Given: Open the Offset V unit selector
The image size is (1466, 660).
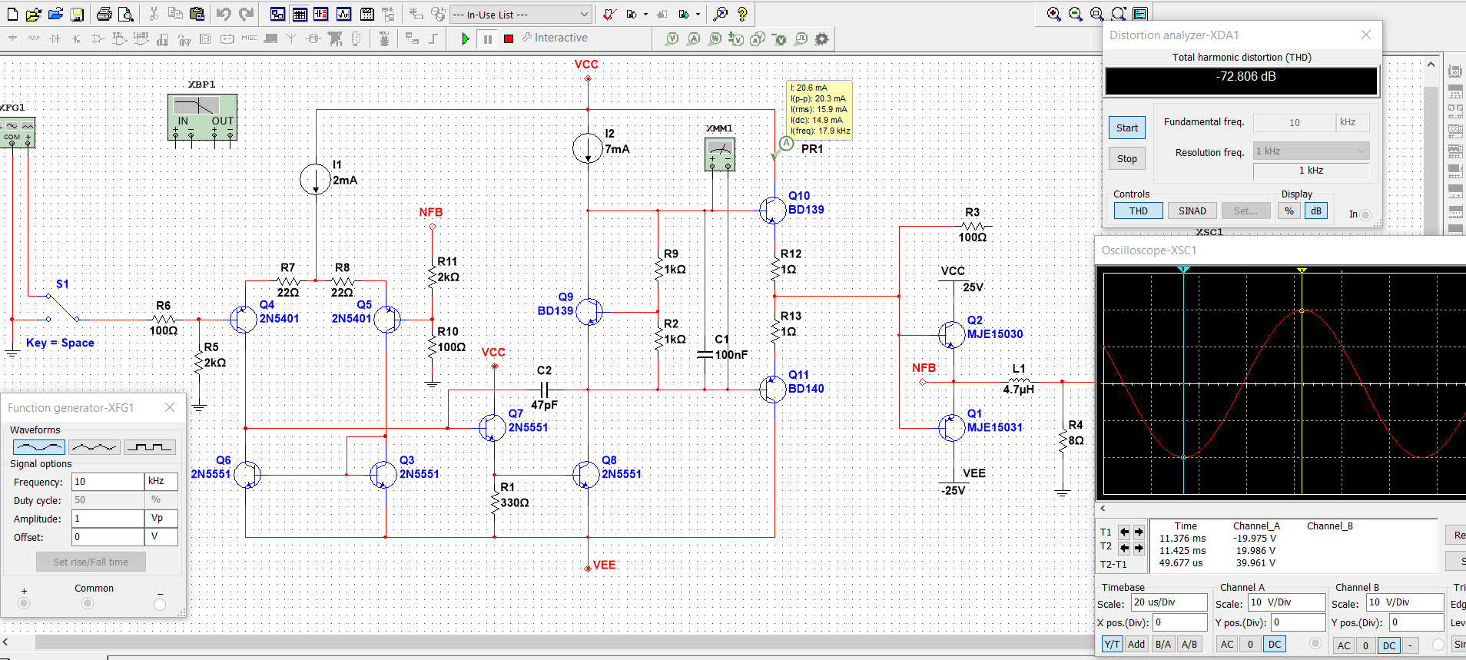Looking at the screenshot, I should click(x=161, y=537).
